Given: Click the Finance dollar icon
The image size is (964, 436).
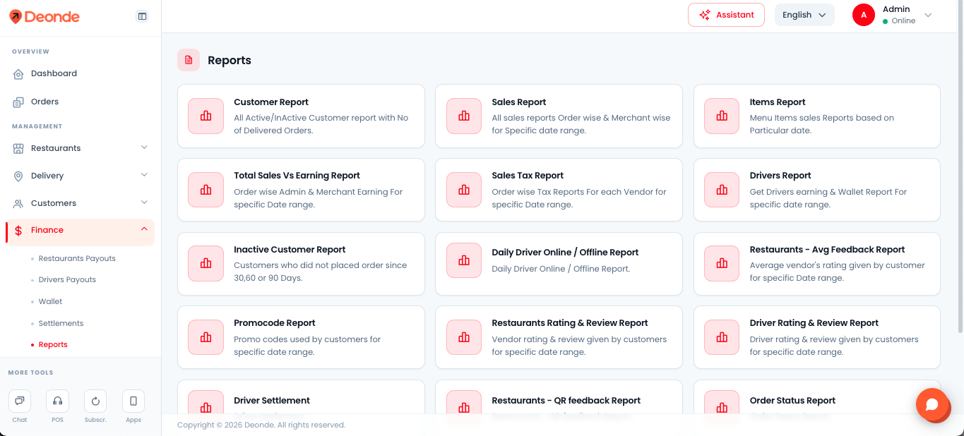Looking at the screenshot, I should click(18, 231).
